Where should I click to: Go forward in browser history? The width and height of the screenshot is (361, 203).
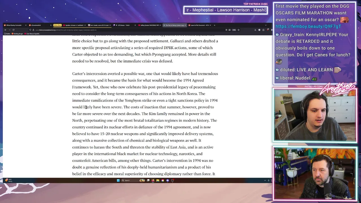coord(9,30)
